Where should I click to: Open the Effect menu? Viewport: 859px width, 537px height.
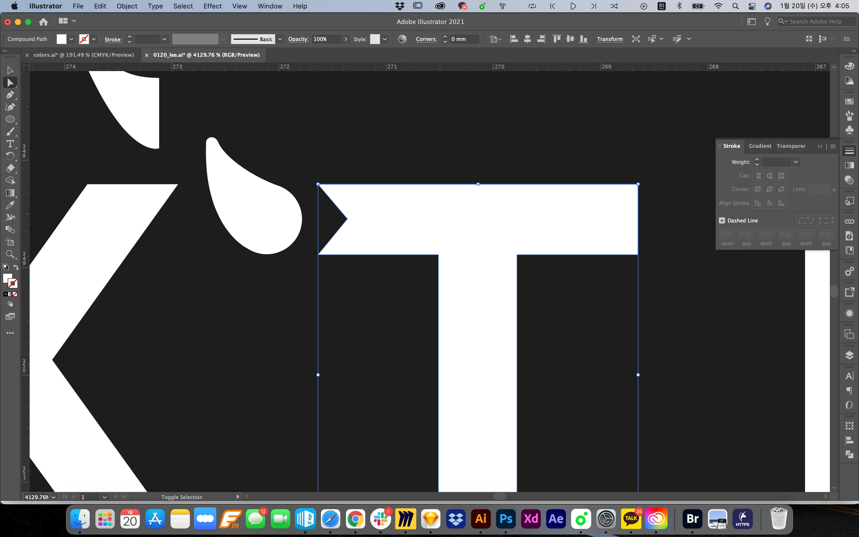[x=212, y=6]
